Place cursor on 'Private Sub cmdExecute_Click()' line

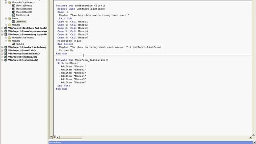click(80, 6)
